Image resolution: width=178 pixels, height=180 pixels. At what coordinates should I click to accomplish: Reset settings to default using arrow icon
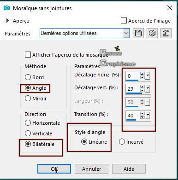point(166,33)
